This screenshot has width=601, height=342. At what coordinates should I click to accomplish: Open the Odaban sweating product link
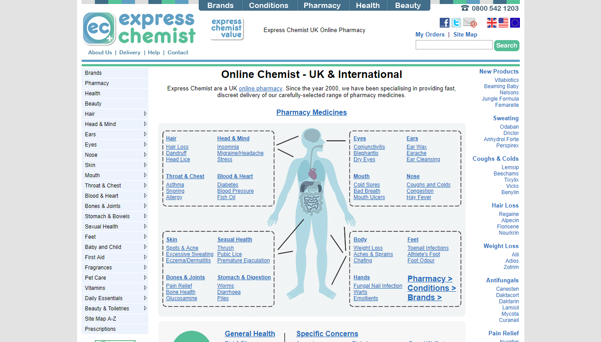(509, 127)
